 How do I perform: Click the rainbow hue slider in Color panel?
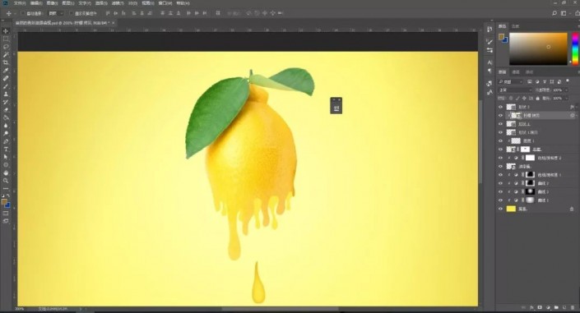575,48
